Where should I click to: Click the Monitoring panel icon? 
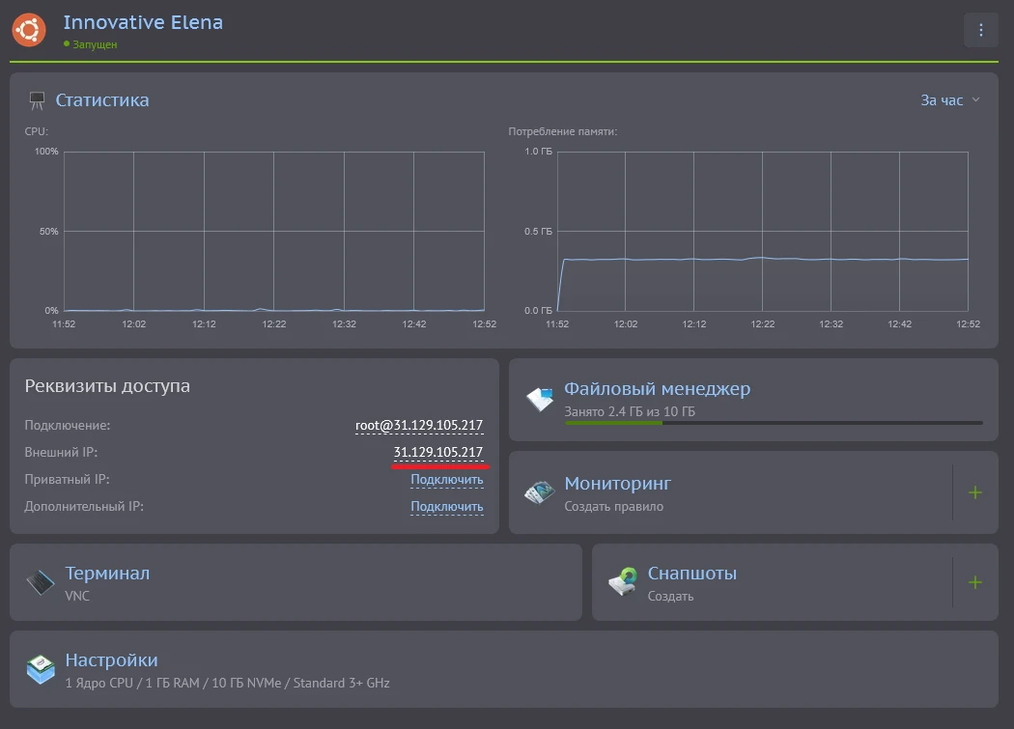pos(540,492)
